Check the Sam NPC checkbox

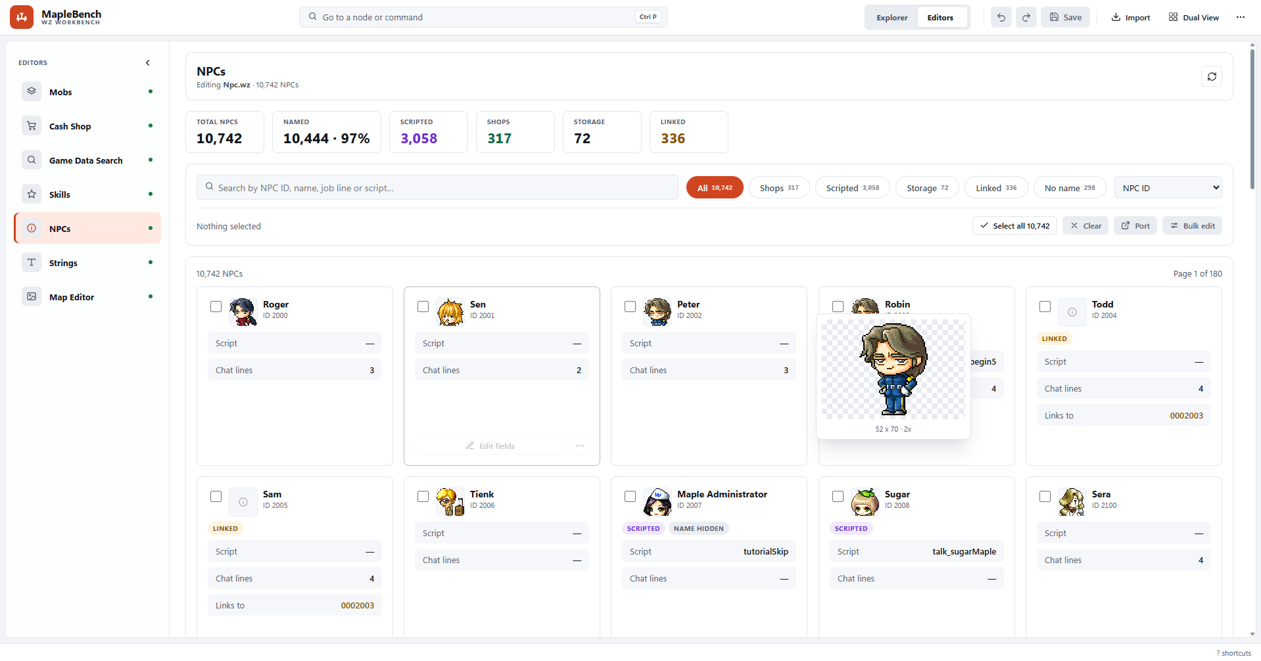click(x=216, y=496)
